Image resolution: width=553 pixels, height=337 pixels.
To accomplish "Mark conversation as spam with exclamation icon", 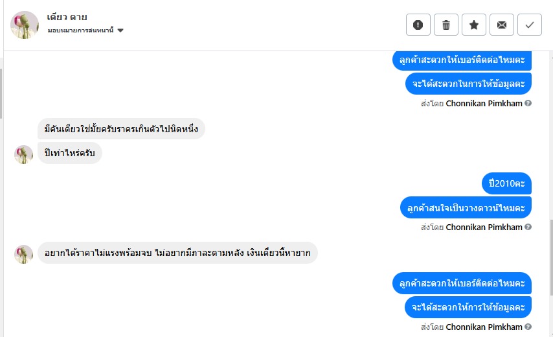I will [418, 25].
